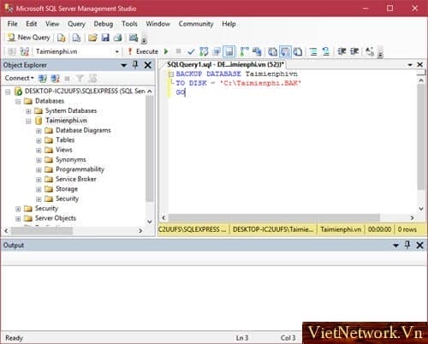The width and height of the screenshot is (428, 344).
Task: Expand the Programmability folder
Action: pos(39,170)
